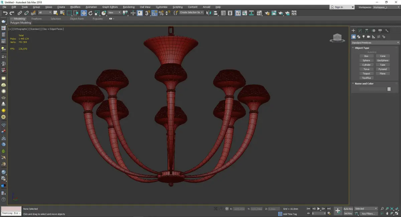Viewport: 401px width, 217px height.
Task: Open the Sign In dropdown arrow
Action: click(x=352, y=7)
